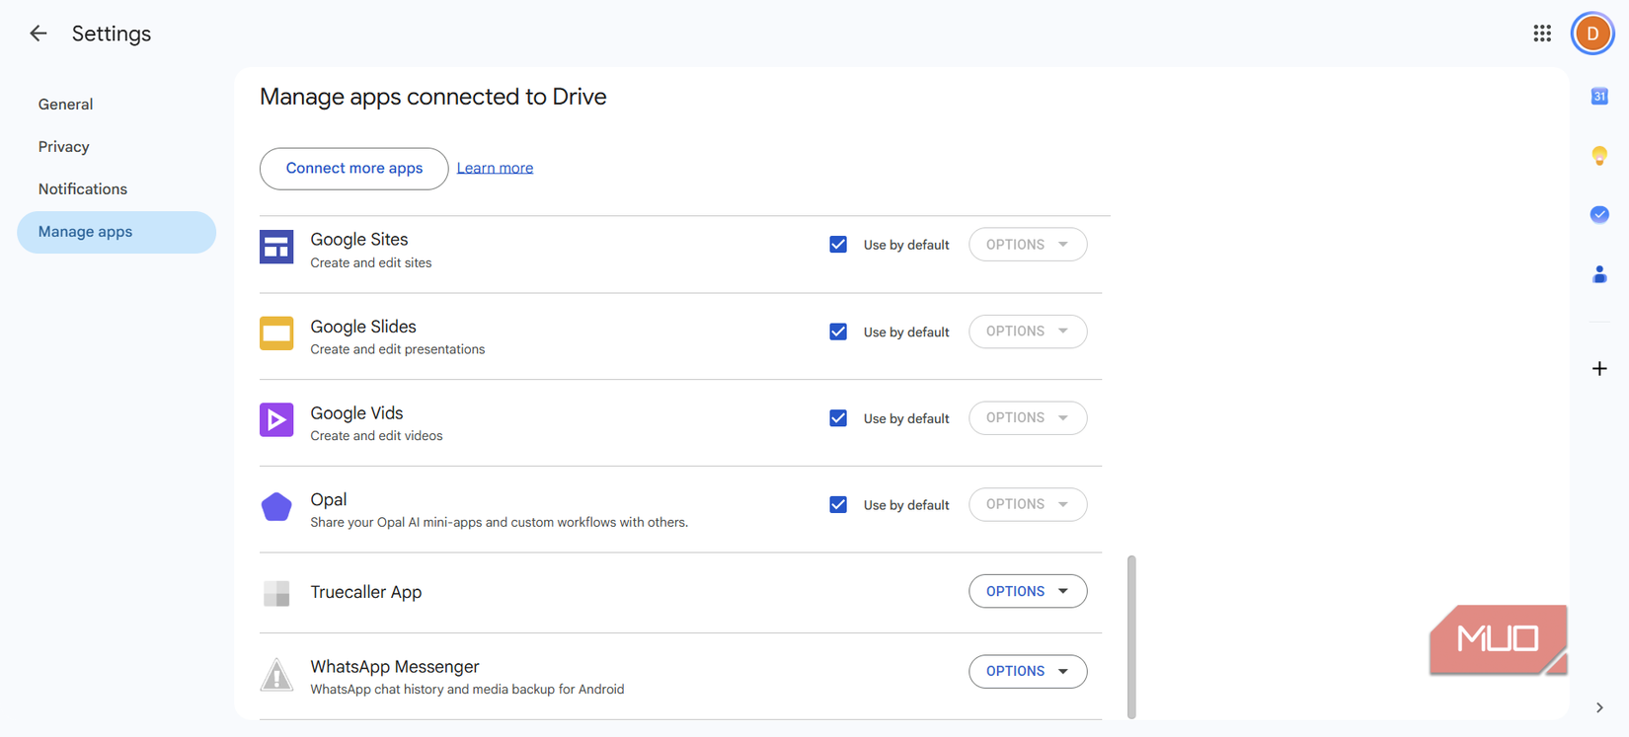Click 'WhatsApp chat history and media backup' text

(467, 690)
